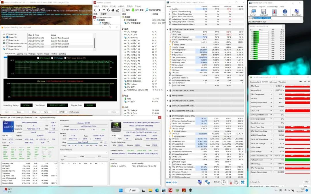
Task: Click blue double-arrow icon in Sensors Status footer
Action: click(168, 182)
